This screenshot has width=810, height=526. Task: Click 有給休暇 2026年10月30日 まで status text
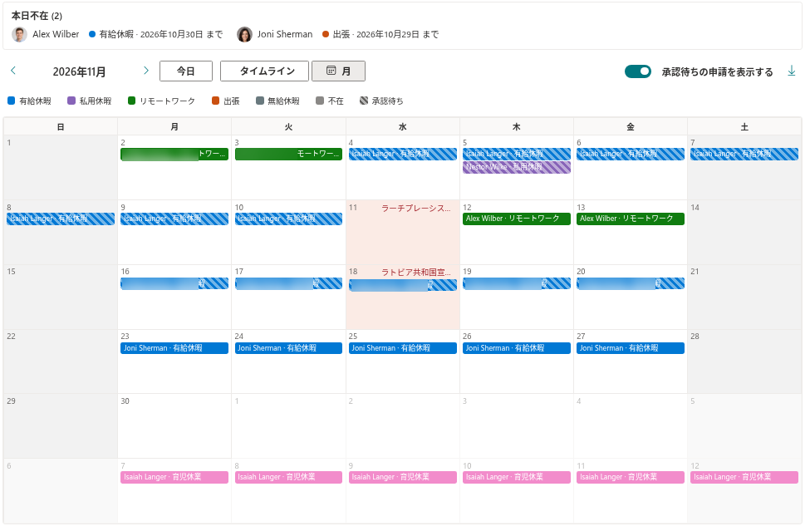click(160, 35)
